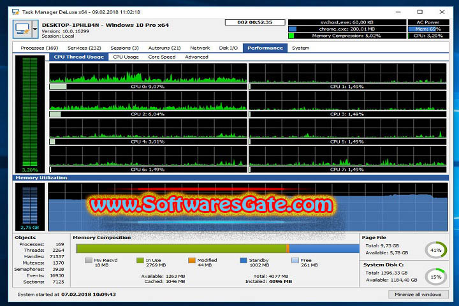Click the Standby blue legend swatch
459x306 pixels.
(244, 260)
